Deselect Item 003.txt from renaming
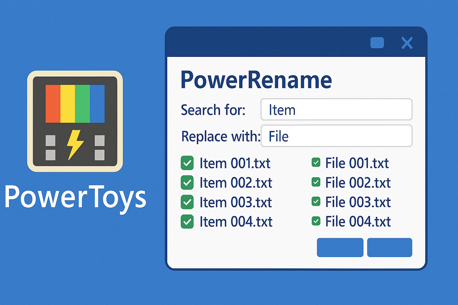 click(187, 202)
